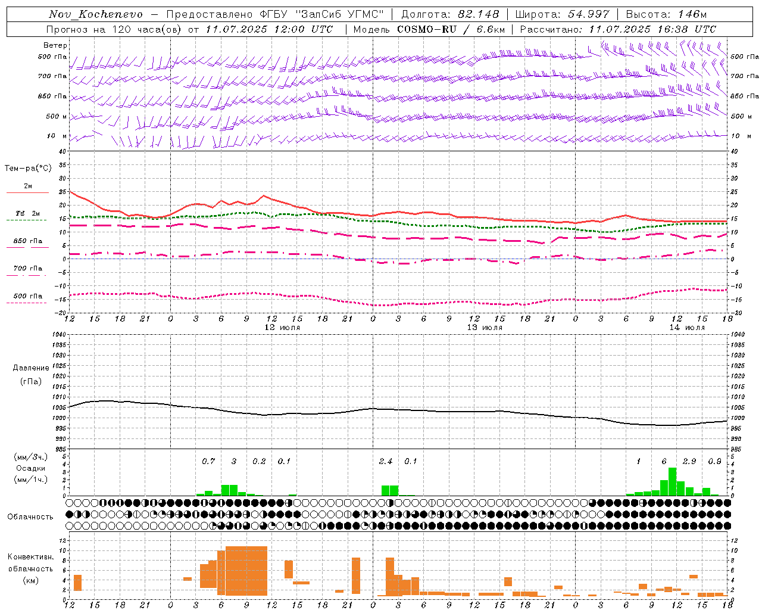Click the Конвективн. облачность label
The width and height of the screenshot is (762, 610).
(x=30, y=563)
